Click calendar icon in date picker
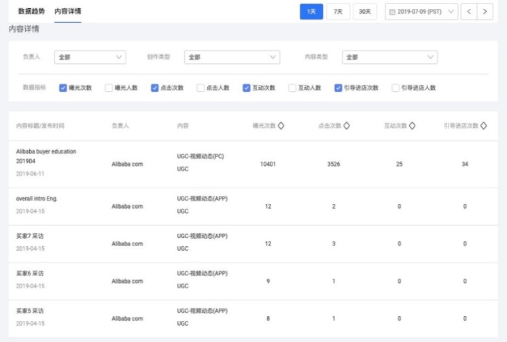This screenshot has width=507, height=342. pos(391,12)
